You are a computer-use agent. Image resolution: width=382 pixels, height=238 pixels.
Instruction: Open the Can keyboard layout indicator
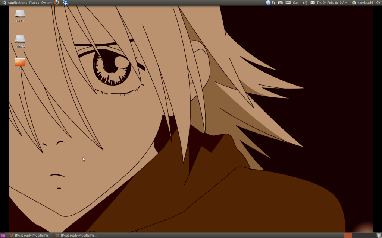coord(295,3)
